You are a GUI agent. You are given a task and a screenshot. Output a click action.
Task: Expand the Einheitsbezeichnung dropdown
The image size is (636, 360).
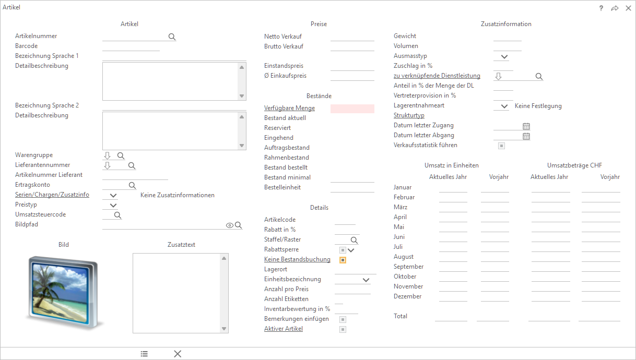tap(366, 280)
